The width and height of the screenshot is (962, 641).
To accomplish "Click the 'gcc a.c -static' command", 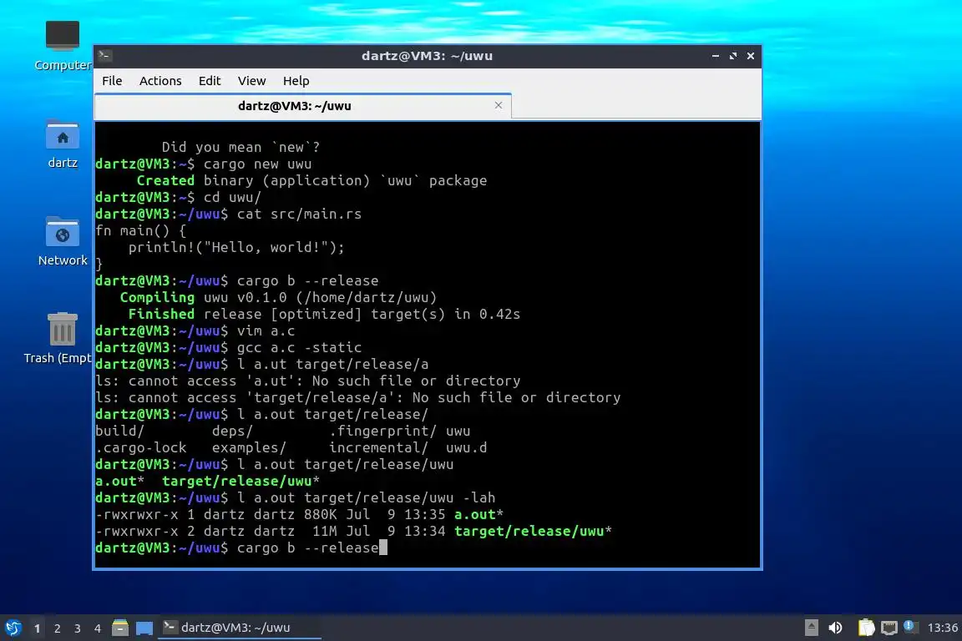I will (299, 347).
